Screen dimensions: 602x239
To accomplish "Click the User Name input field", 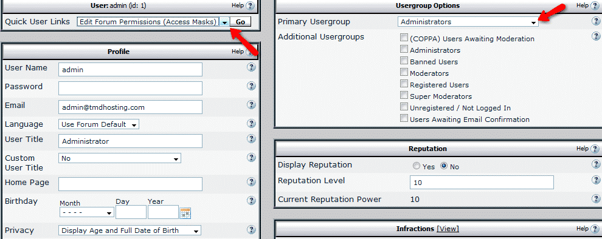I will [x=130, y=70].
